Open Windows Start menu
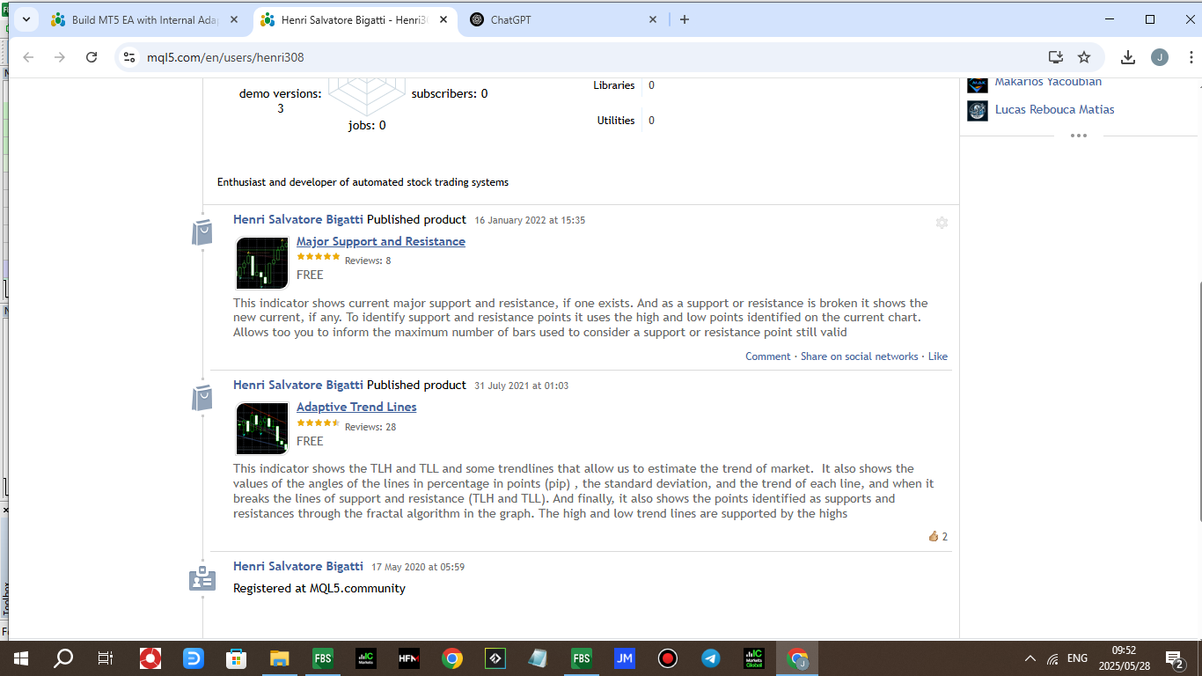This screenshot has width=1202, height=676. (x=20, y=658)
